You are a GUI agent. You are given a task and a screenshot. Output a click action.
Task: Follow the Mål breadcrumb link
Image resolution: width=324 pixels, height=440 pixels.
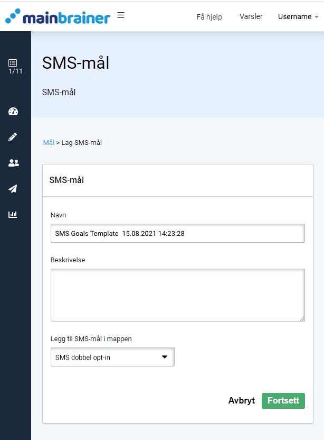point(49,143)
